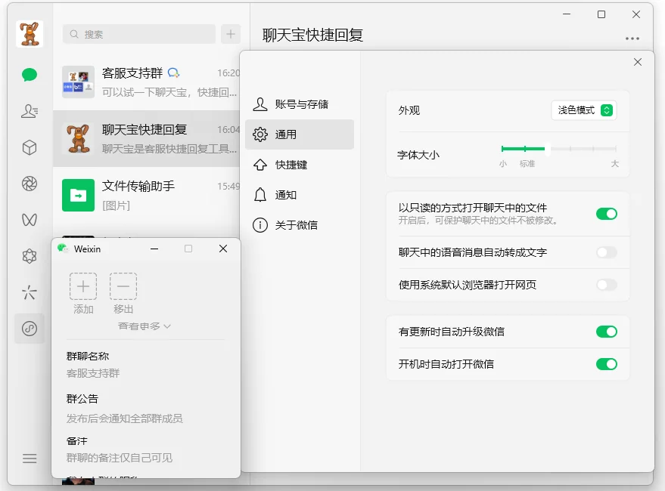Close the Weixin small window

(x=223, y=249)
